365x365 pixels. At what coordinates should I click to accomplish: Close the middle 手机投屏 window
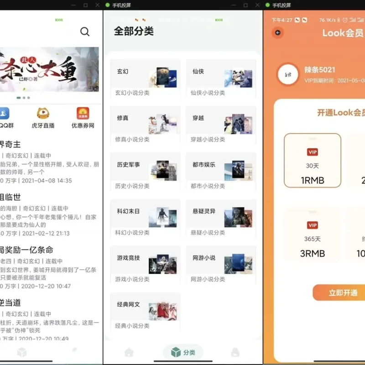[x=257, y=5]
